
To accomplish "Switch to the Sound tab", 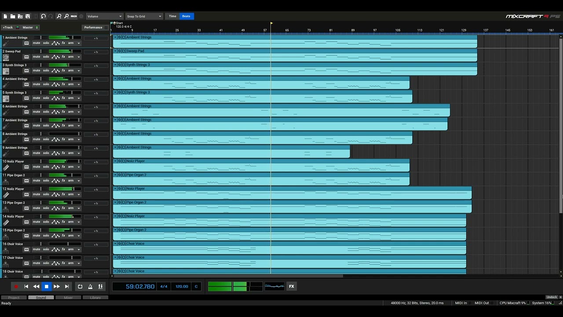I will pos(41,298).
